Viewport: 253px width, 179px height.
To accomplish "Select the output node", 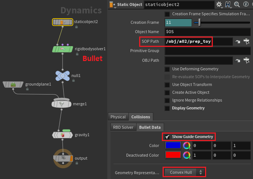I will click(63, 158).
